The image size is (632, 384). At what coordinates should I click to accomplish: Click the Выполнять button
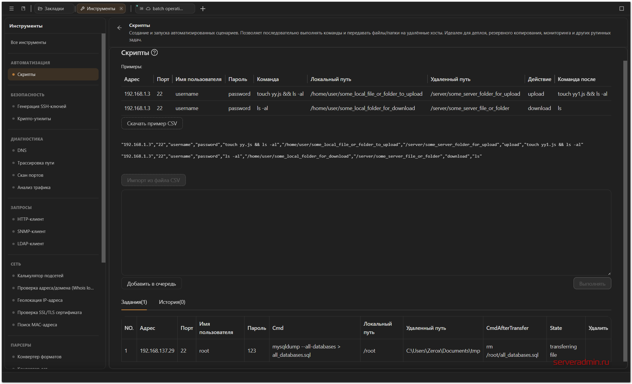tap(592, 284)
